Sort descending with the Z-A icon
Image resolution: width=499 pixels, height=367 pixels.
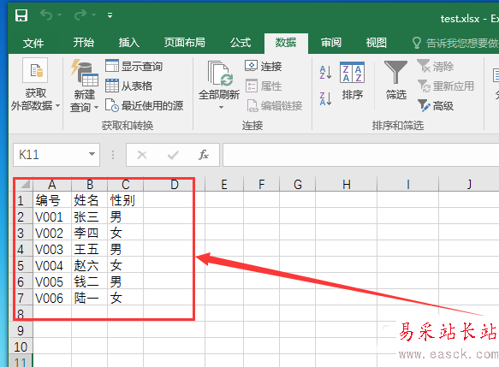325,98
